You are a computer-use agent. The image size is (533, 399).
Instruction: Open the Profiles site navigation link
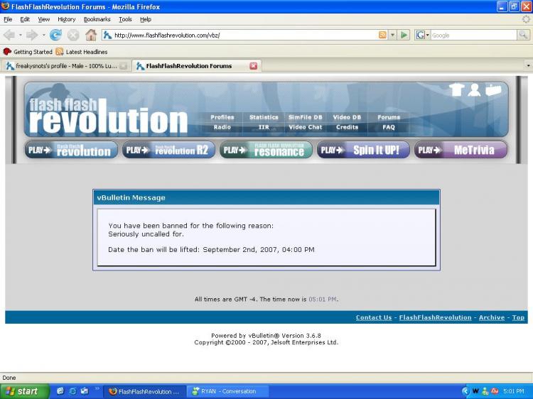[x=222, y=117]
